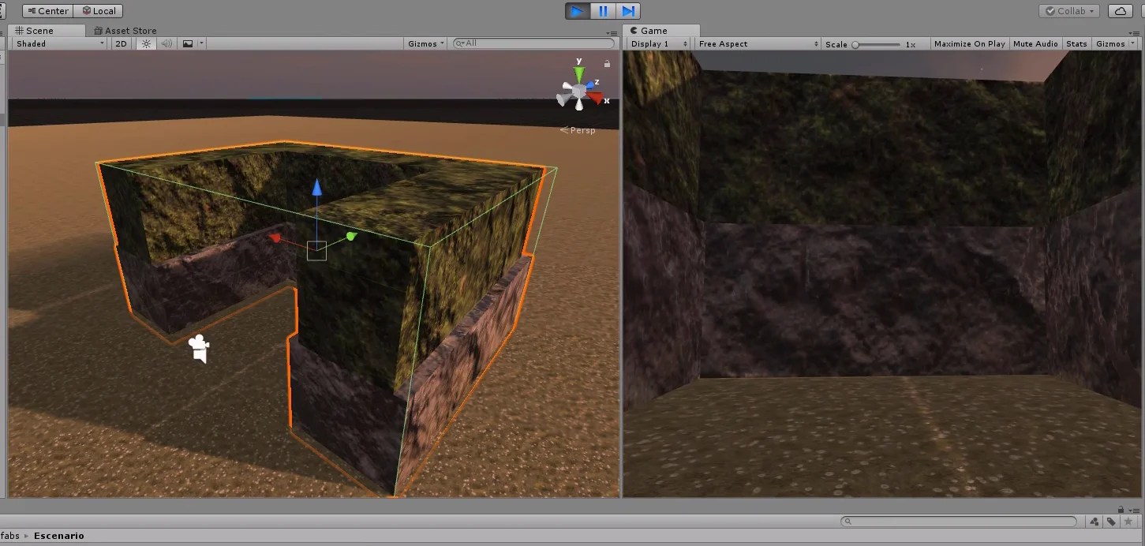The height and width of the screenshot is (546, 1145).
Task: Click the scene audio speaker icon
Action: [166, 43]
